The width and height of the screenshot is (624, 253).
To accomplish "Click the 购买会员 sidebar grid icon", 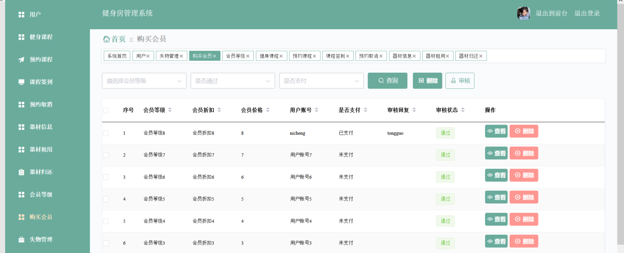I will coord(21,217).
